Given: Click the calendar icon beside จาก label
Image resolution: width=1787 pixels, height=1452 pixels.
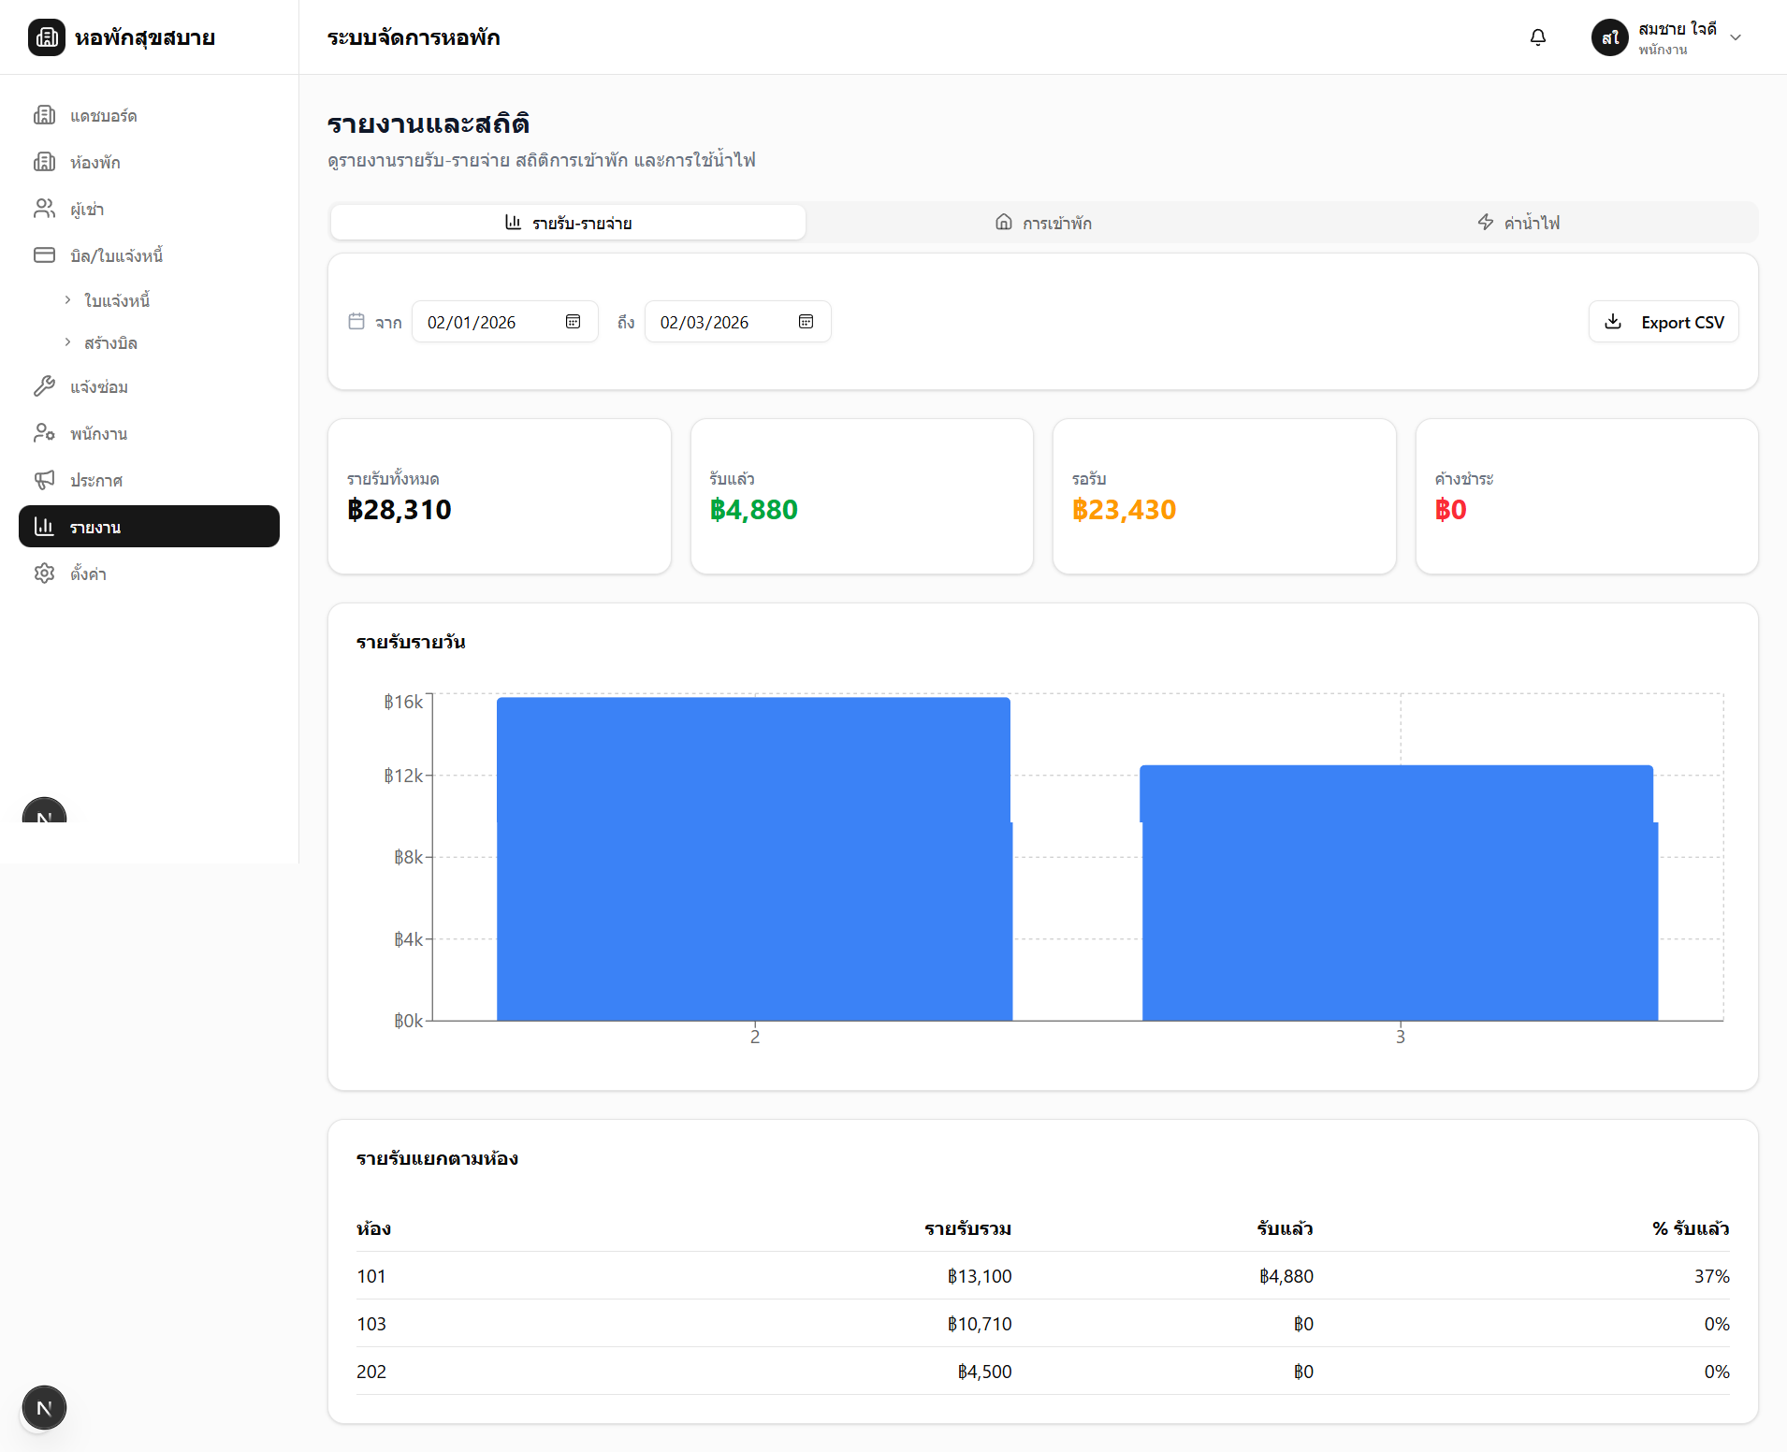Looking at the screenshot, I should click(356, 321).
